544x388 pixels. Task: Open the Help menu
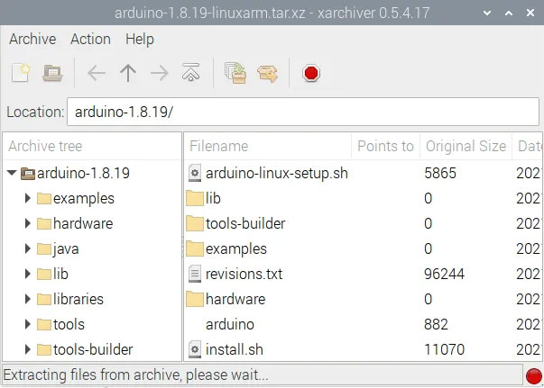(140, 39)
